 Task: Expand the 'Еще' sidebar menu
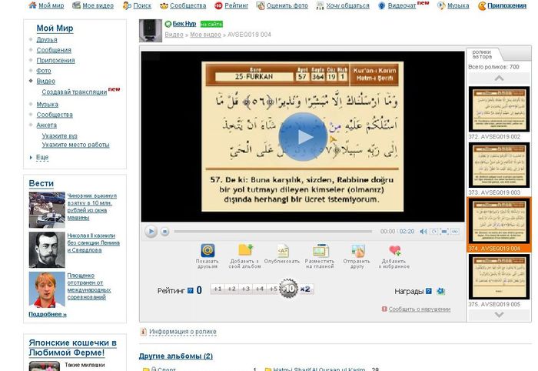[42, 157]
